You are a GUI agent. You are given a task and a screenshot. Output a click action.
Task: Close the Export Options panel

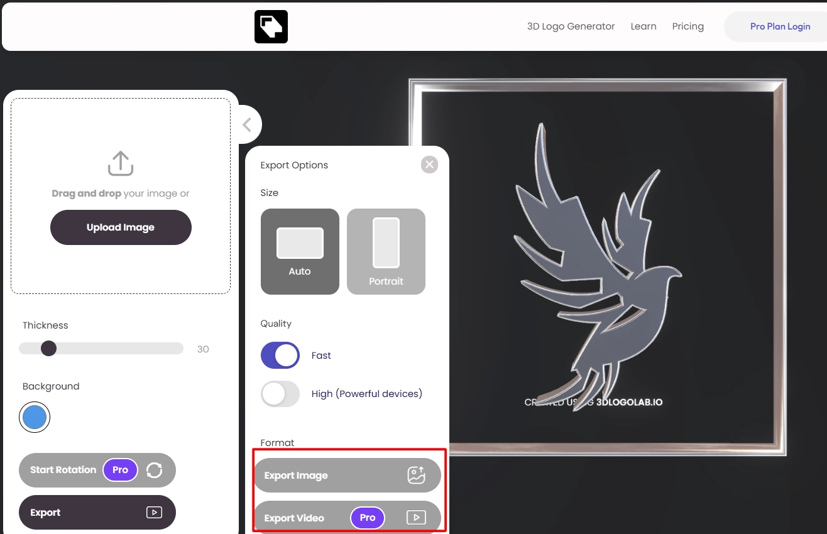point(429,165)
